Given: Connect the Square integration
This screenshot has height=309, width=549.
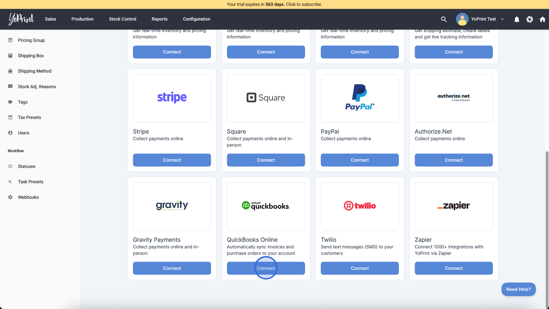Looking at the screenshot, I should [266, 160].
